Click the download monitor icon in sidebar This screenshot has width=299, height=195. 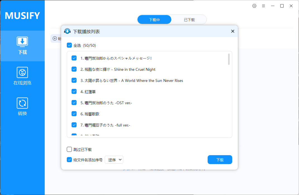22,42
